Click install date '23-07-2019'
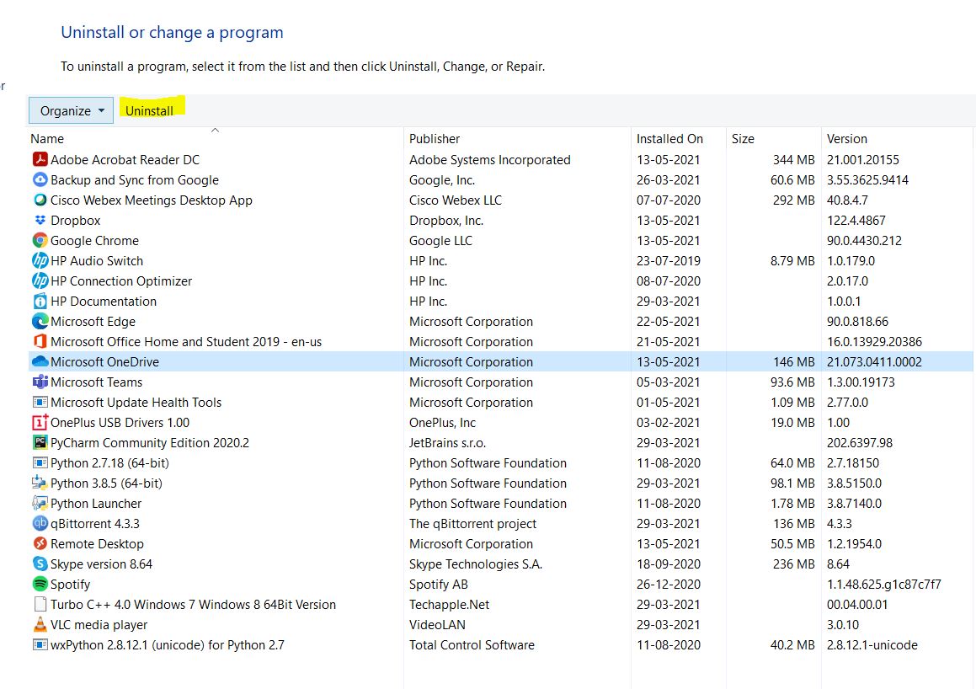This screenshot has width=976, height=689. point(669,261)
